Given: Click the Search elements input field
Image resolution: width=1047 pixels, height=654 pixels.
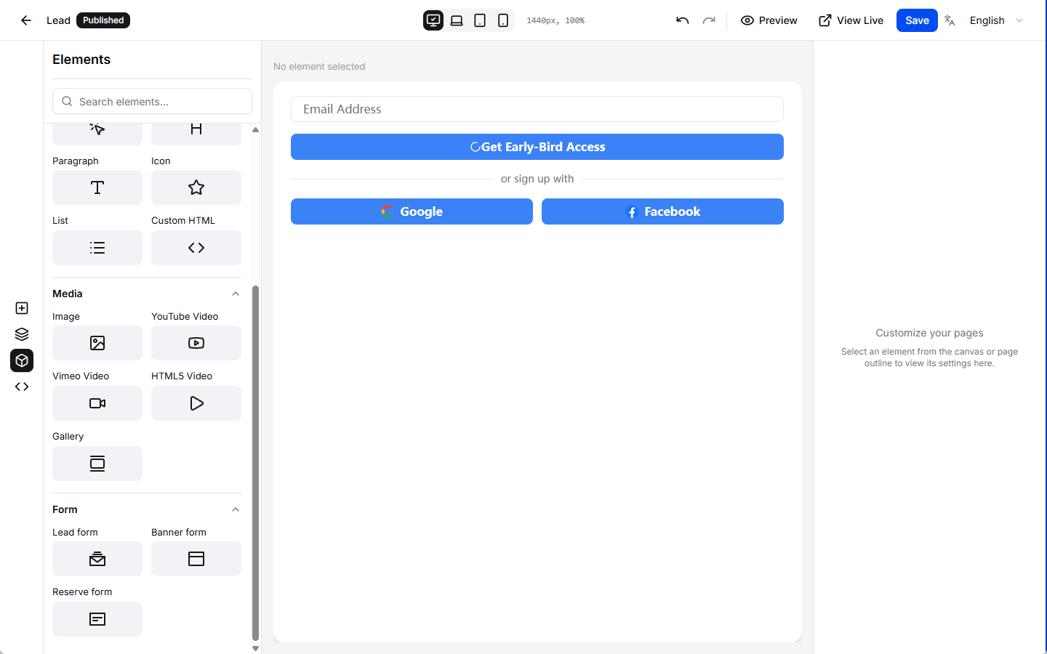Looking at the screenshot, I should tap(153, 102).
